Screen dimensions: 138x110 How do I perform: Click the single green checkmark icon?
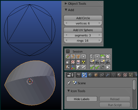(x=92, y=67)
